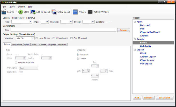Select the AppleTV Legacy preset

tap(148, 57)
